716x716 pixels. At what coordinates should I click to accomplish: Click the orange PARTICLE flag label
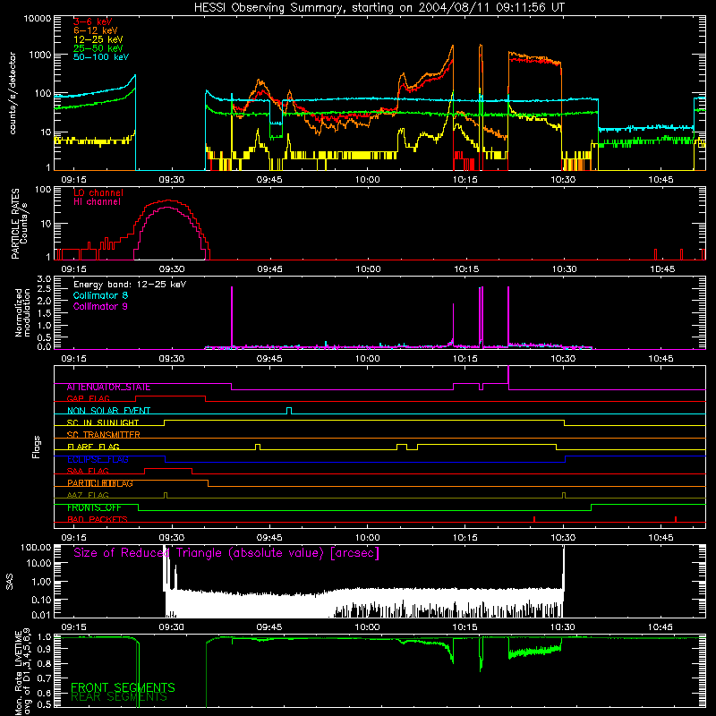100,483
